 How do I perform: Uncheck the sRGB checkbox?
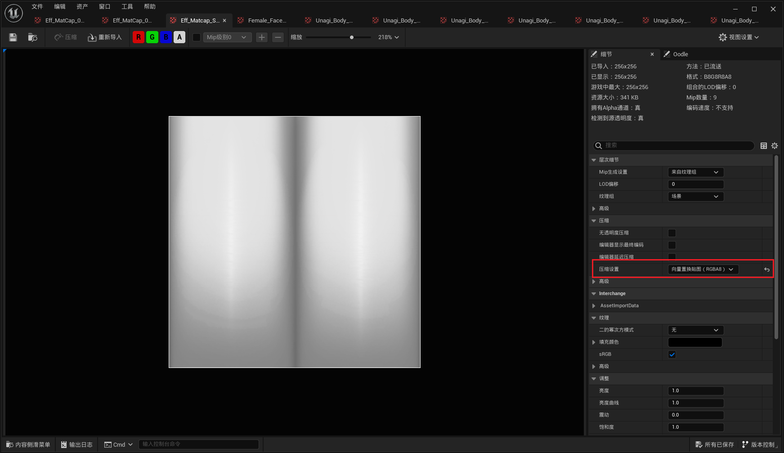point(672,354)
